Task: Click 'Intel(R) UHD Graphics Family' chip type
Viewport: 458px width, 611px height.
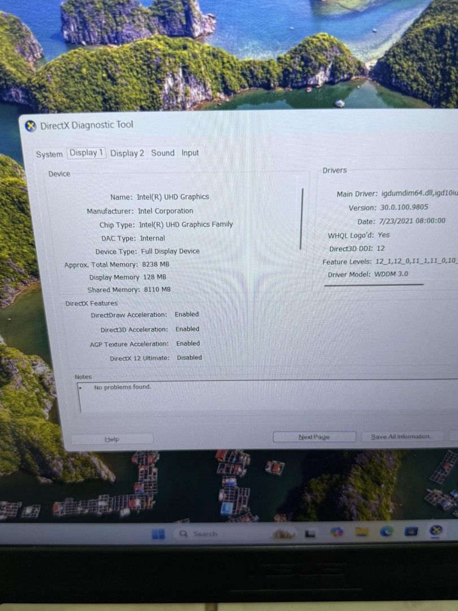Action: 186,225
